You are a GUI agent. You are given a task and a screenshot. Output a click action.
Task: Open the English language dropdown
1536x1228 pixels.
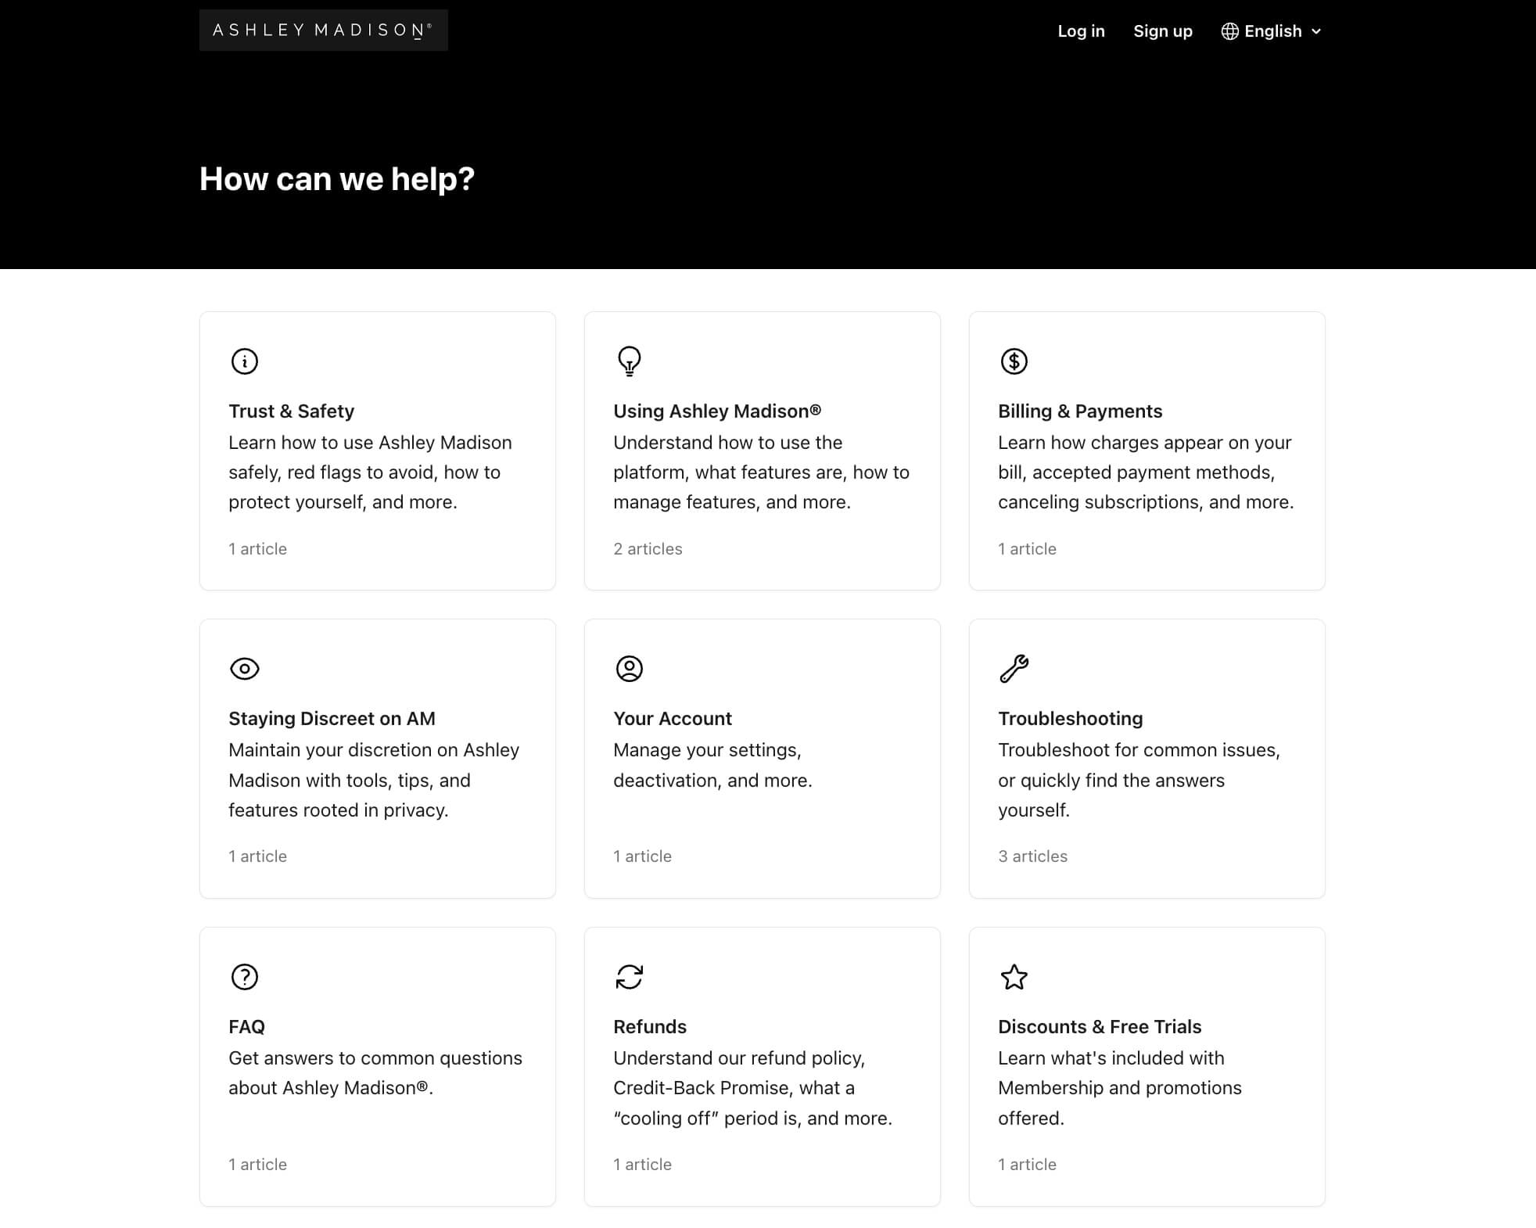point(1272,31)
